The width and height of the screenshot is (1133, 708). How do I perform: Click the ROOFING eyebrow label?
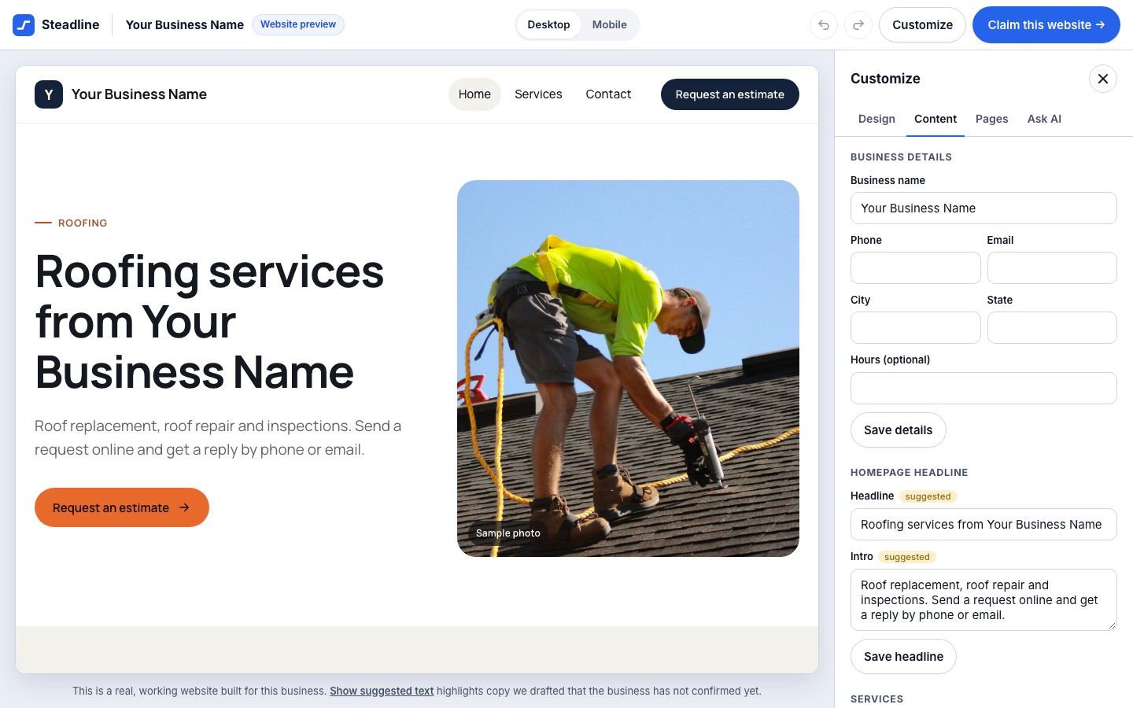pyautogui.click(x=83, y=223)
